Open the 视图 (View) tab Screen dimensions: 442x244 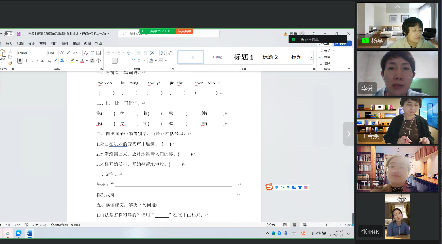click(87, 44)
